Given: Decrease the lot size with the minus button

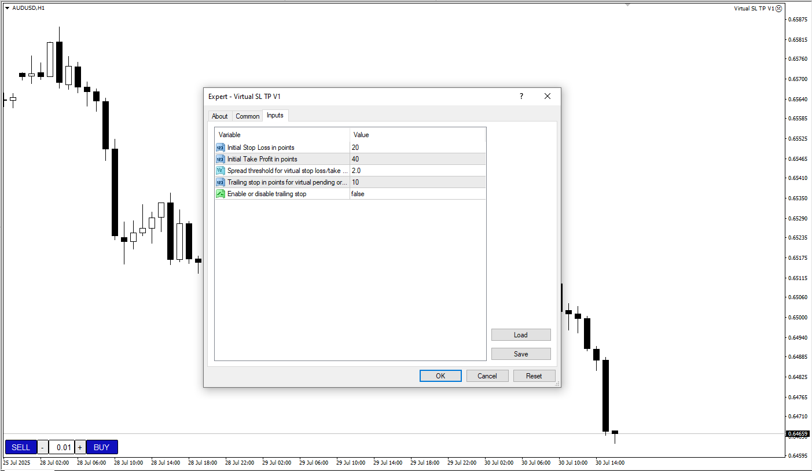Looking at the screenshot, I should click(x=43, y=447).
